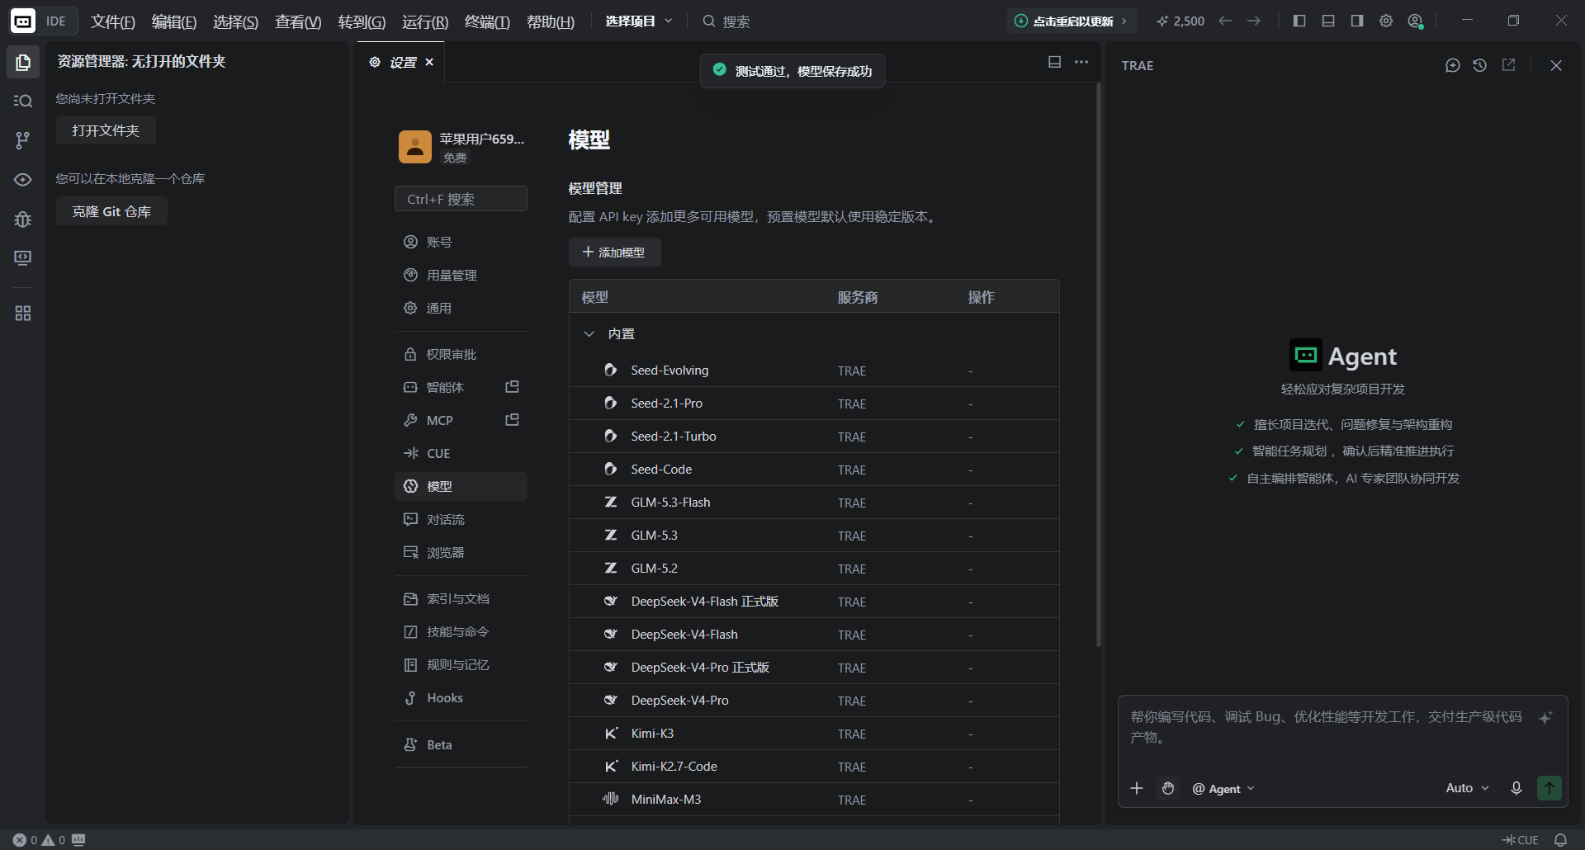Open the Beta settings section
This screenshot has width=1585, height=850.
click(461, 744)
